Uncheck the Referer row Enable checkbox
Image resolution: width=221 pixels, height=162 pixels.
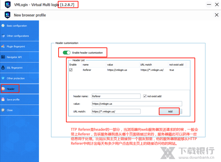[x=71, y=70]
